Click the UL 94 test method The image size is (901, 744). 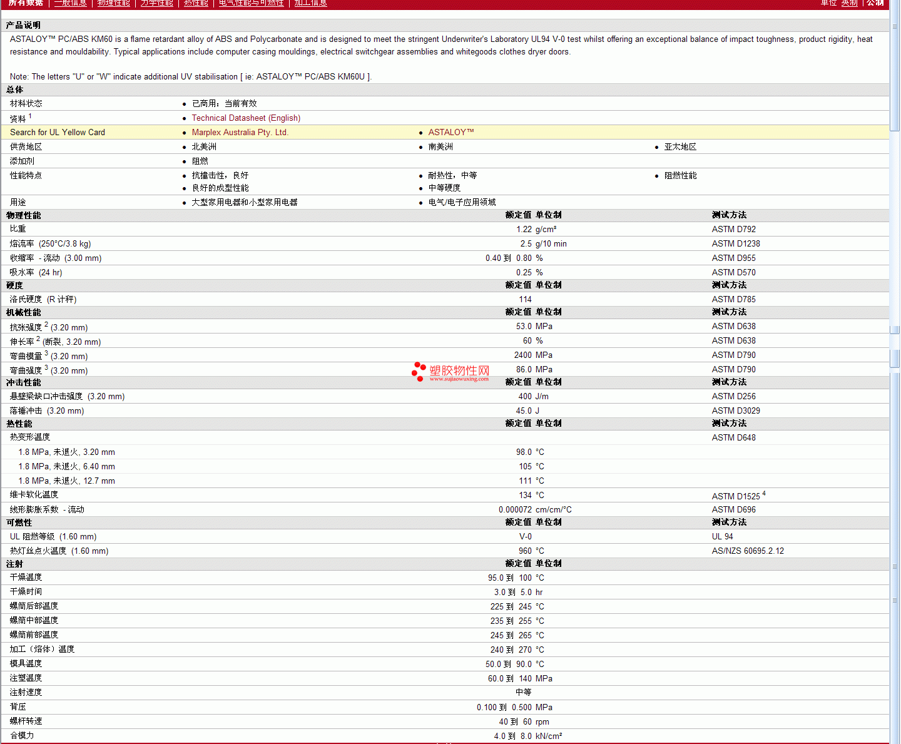pos(722,536)
